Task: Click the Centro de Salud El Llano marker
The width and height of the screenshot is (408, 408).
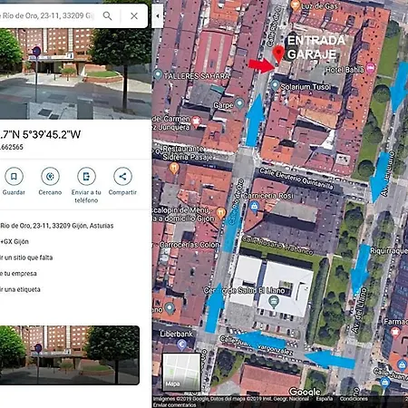Action: [274, 301]
